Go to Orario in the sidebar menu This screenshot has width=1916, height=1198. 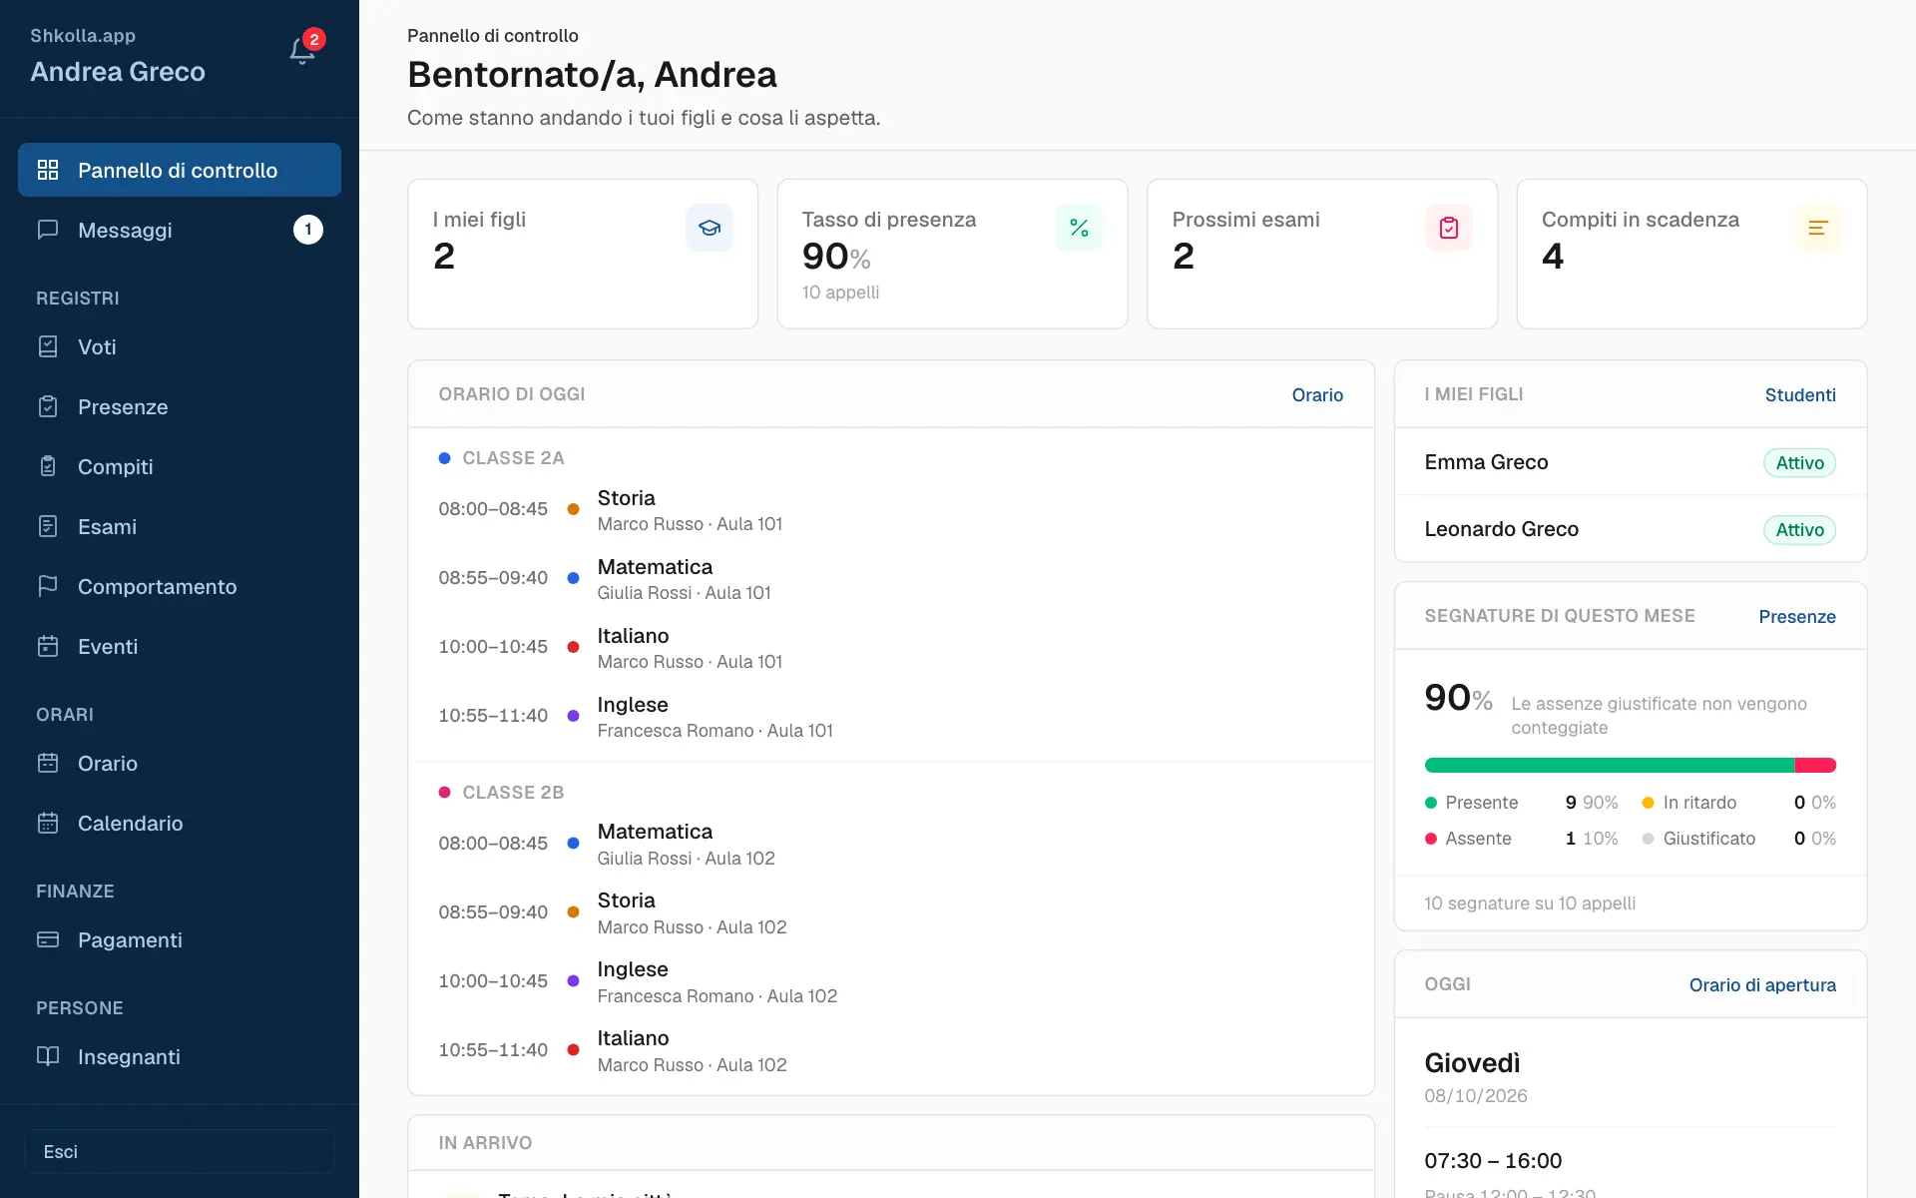(x=180, y=763)
